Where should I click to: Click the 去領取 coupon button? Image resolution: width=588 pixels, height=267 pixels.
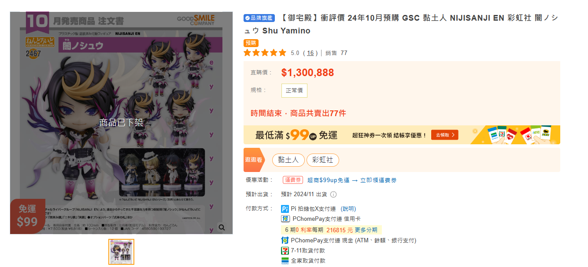(x=444, y=135)
